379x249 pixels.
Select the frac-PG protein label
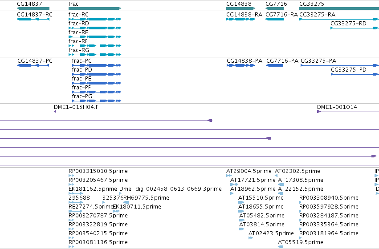[82, 96]
